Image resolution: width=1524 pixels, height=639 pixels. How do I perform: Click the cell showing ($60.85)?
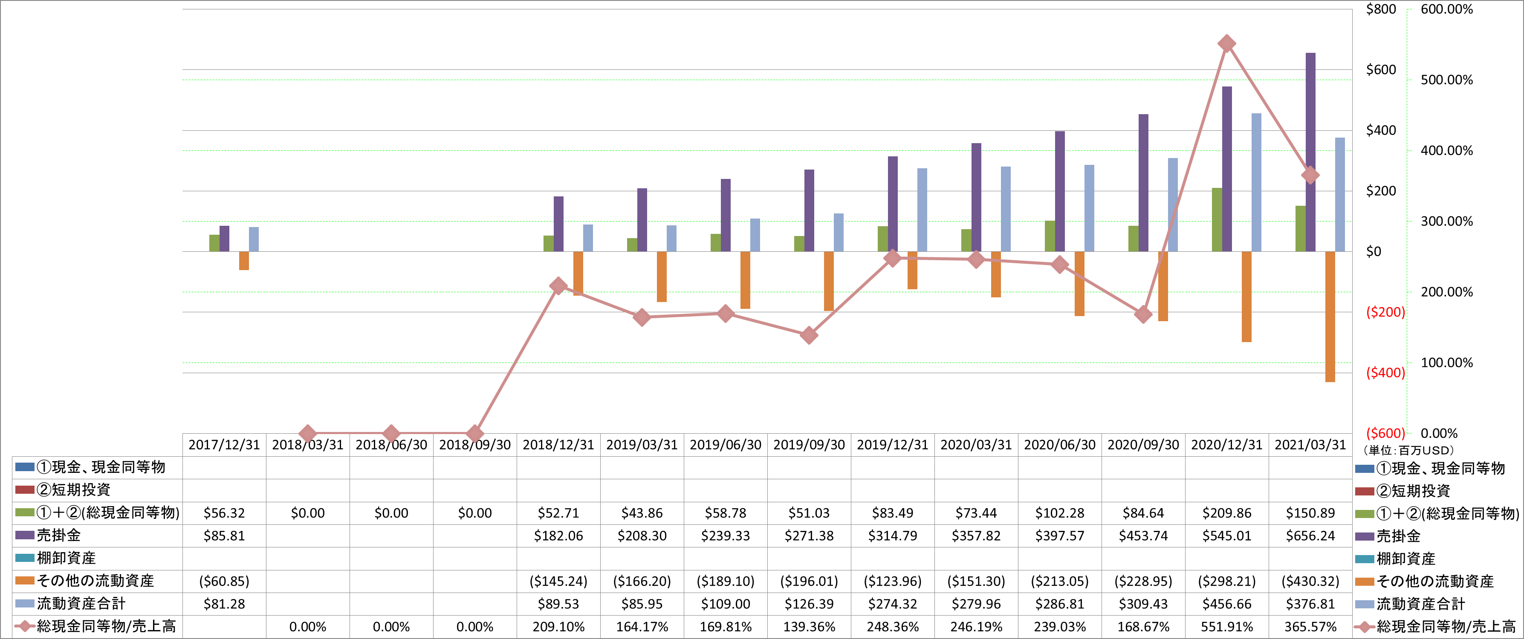[224, 581]
